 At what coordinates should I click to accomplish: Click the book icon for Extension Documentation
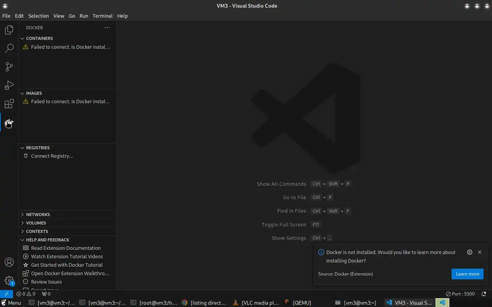26,248
